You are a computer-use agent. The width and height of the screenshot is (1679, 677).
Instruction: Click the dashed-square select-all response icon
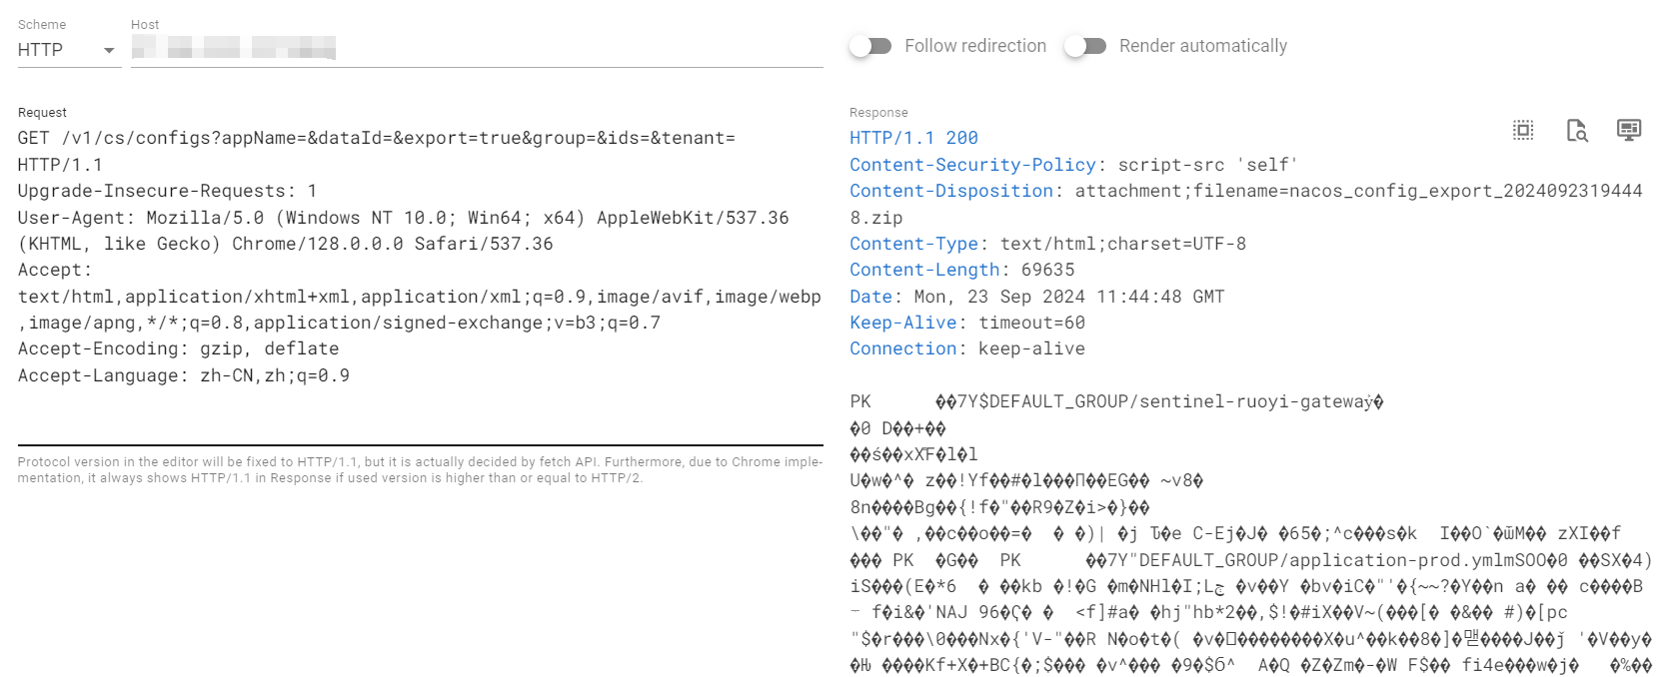click(x=1523, y=130)
